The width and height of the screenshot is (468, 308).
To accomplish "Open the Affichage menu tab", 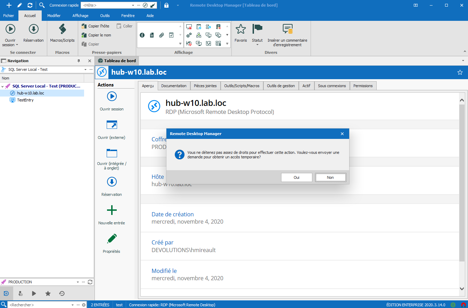I will [80, 16].
